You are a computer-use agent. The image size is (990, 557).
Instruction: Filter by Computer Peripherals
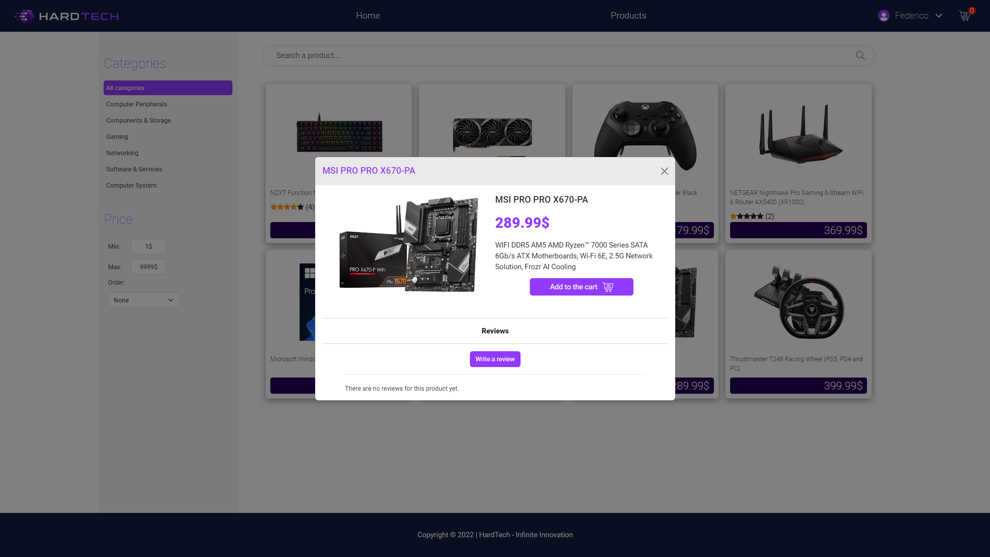pyautogui.click(x=137, y=104)
